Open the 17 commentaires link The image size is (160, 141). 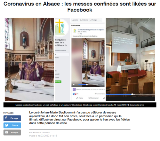[x=100, y=94]
